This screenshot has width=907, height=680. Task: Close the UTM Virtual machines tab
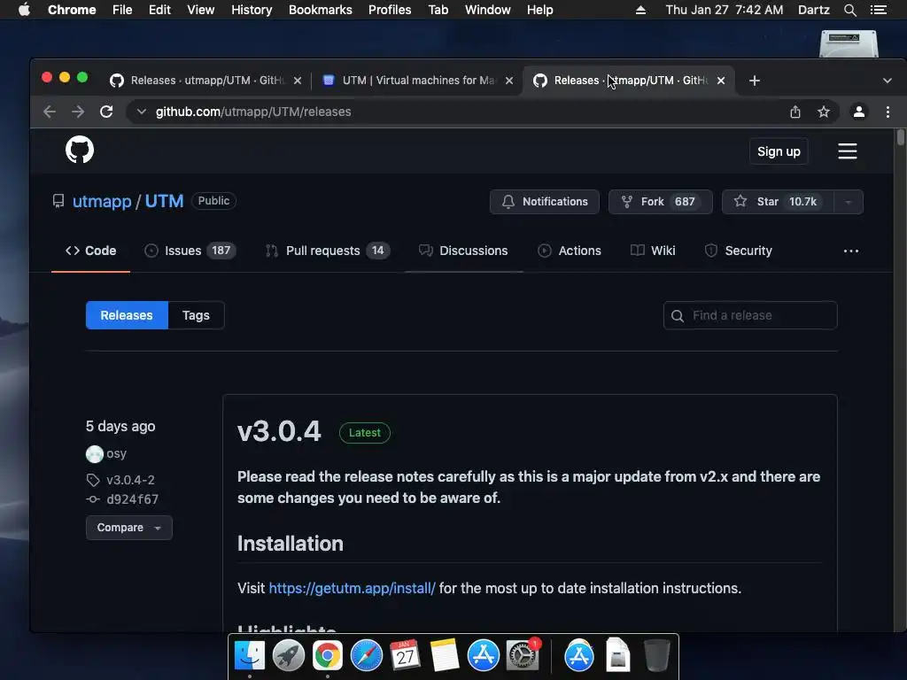pos(509,81)
